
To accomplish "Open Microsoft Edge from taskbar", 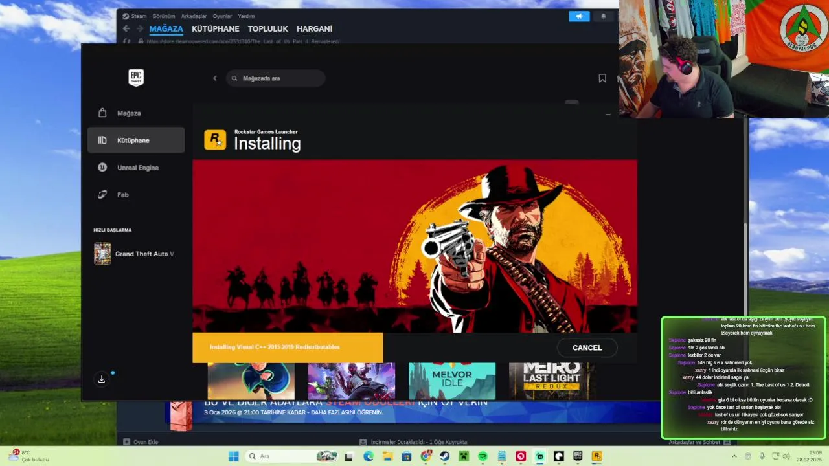I will (369, 456).
